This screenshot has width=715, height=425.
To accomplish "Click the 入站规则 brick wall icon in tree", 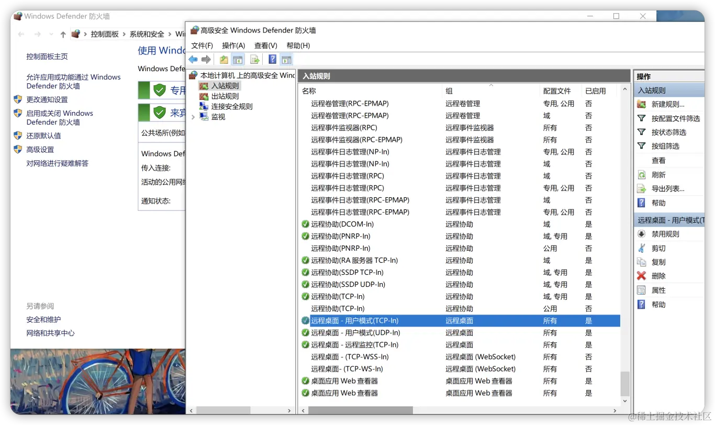I will pos(204,86).
